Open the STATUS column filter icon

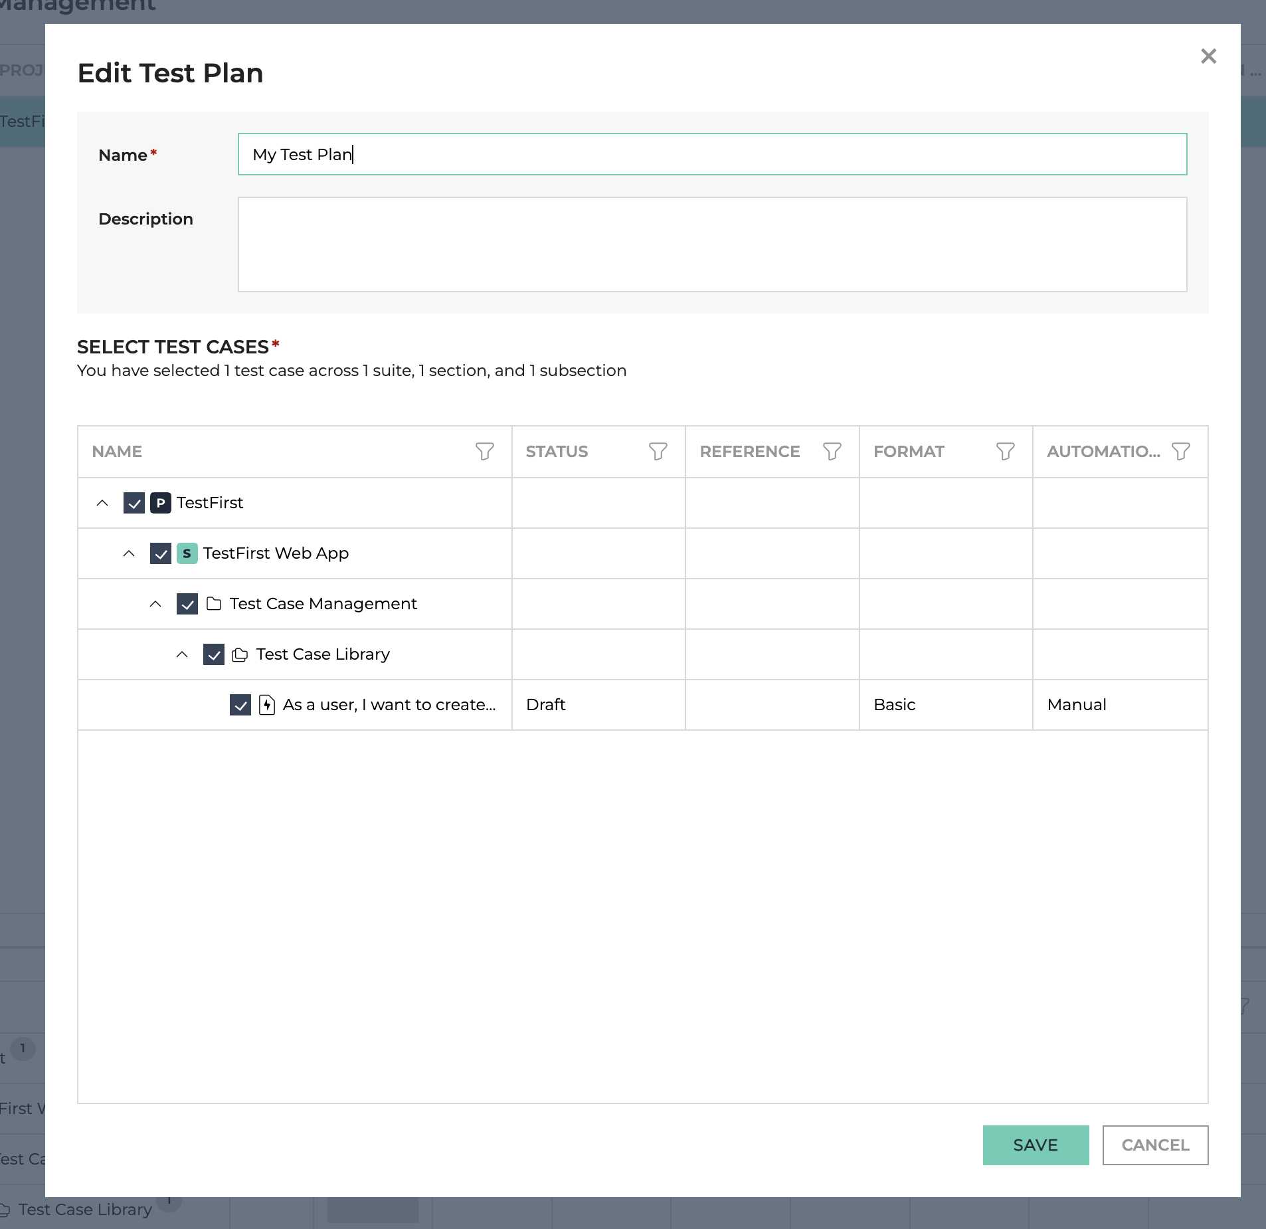(658, 452)
